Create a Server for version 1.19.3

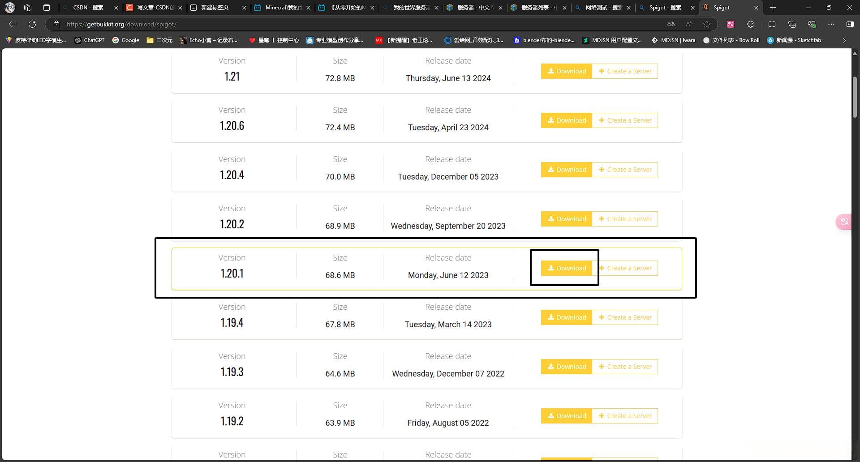point(625,367)
